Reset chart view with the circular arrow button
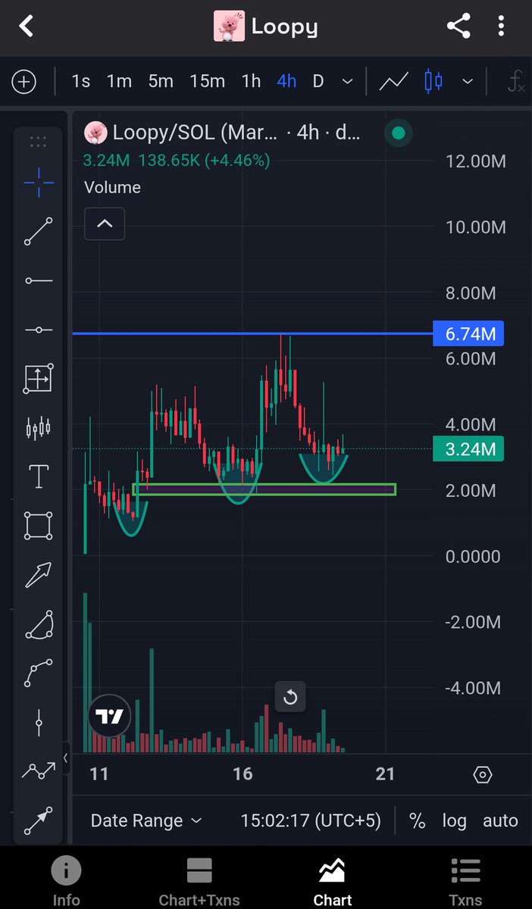 point(290,697)
